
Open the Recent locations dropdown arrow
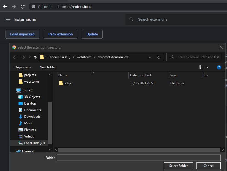click(x=29, y=57)
